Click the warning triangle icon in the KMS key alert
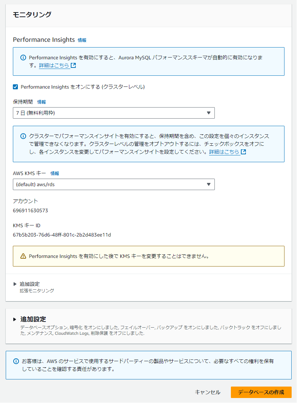 [x=23, y=256]
